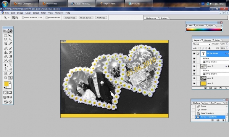Open the Windows Start button
Viewport: 229px width, 137px height.
pos(5,4)
